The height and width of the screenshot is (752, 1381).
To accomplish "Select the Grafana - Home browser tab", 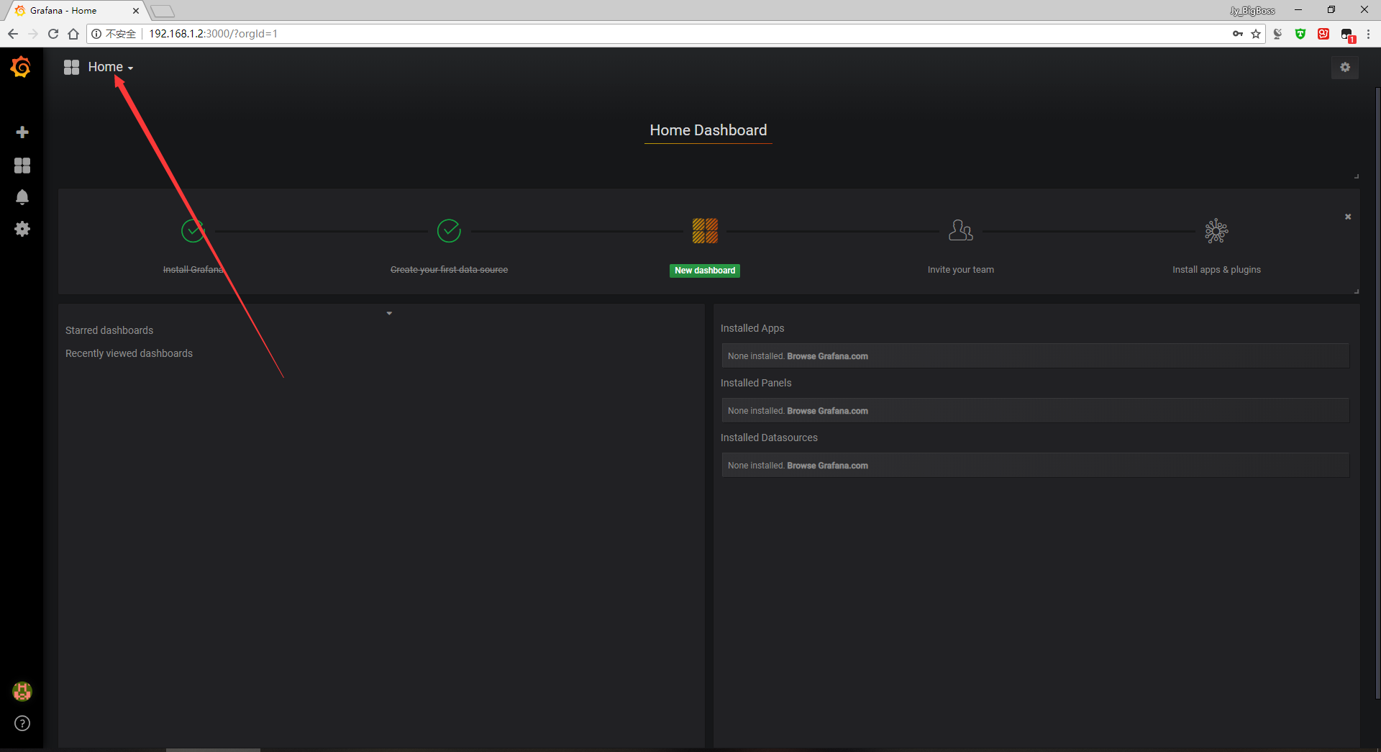I will pyautogui.click(x=76, y=11).
